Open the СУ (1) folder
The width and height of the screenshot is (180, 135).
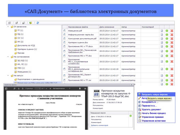[x=19, y=38]
